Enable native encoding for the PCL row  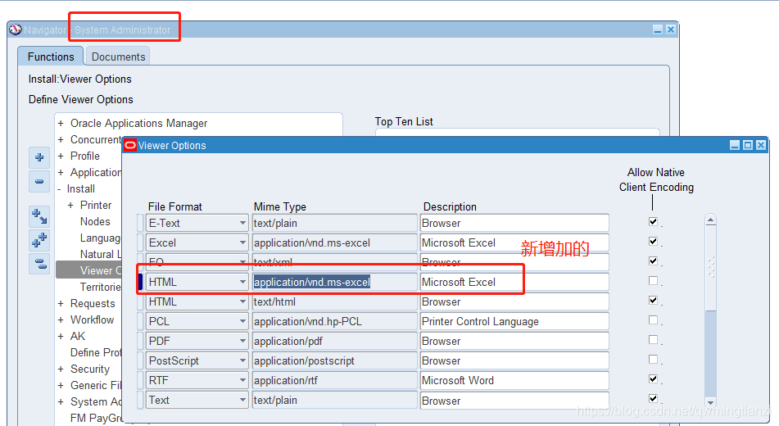pyautogui.click(x=654, y=320)
